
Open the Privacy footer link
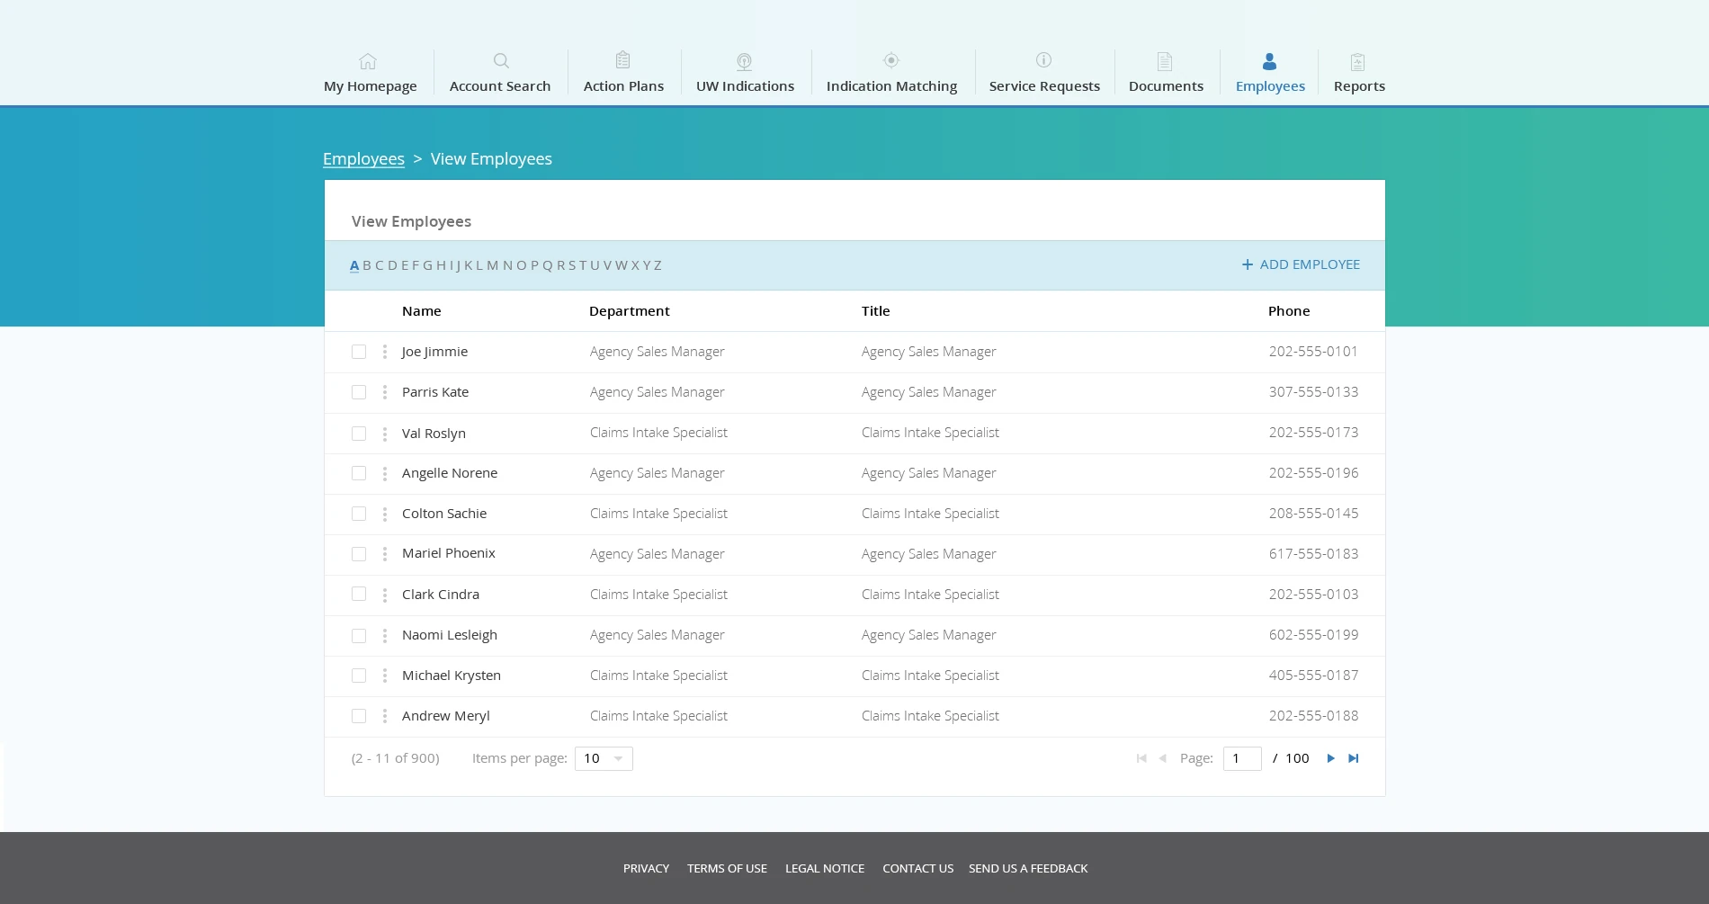click(x=646, y=868)
